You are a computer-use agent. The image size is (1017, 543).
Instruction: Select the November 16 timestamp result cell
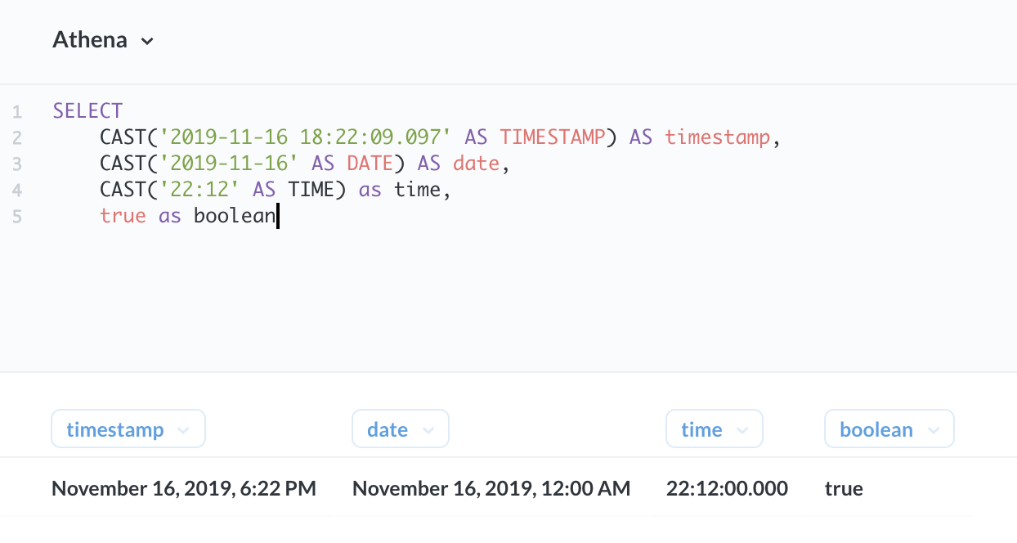tap(184, 488)
